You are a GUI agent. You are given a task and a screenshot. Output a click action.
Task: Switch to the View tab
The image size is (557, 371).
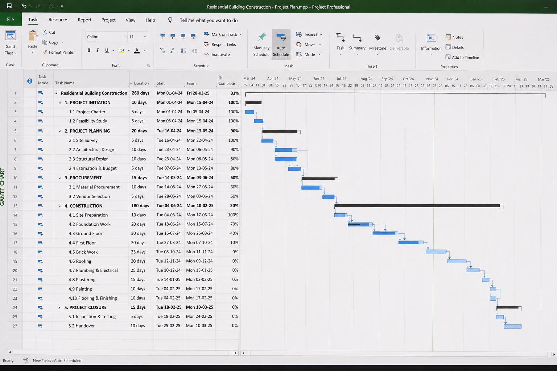click(131, 20)
